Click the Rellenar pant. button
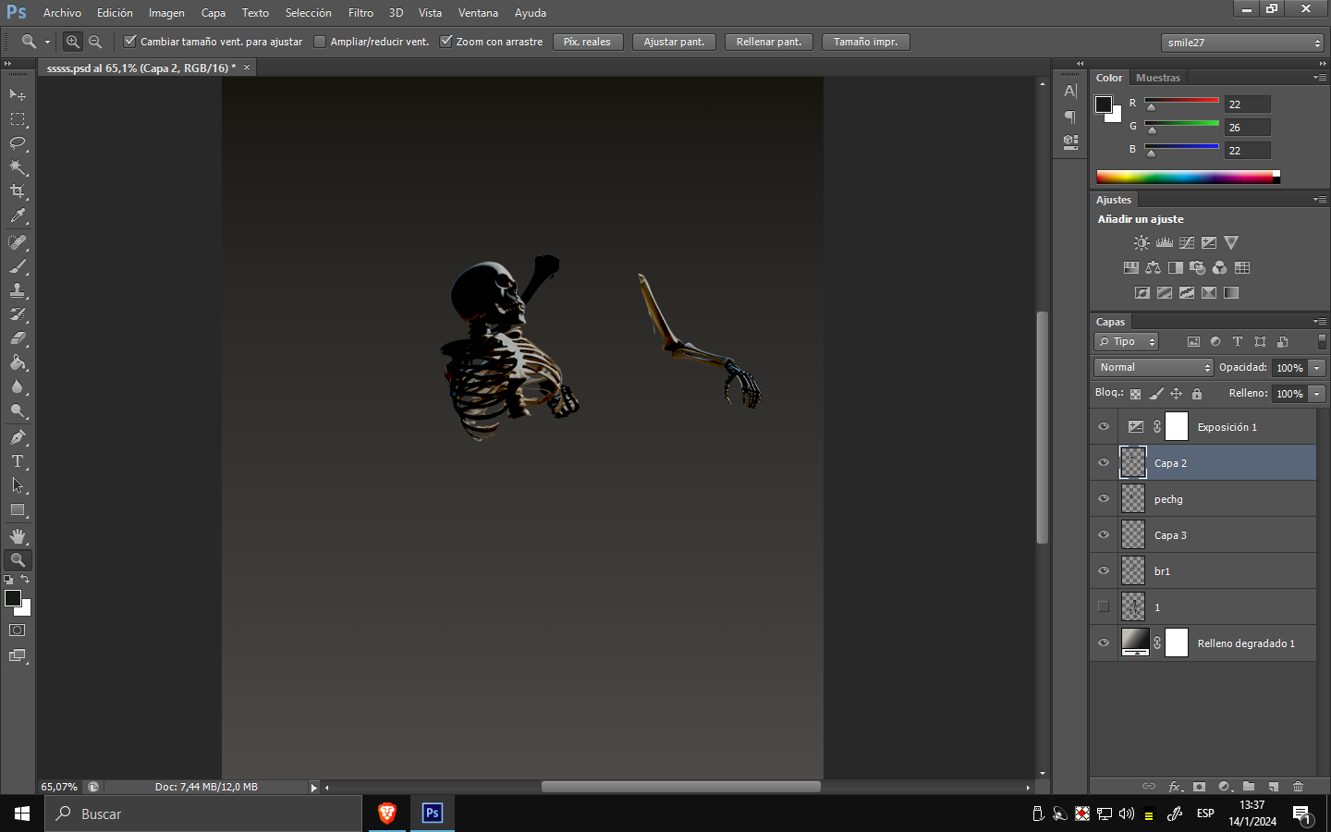The width and height of the screenshot is (1331, 832). 769,42
